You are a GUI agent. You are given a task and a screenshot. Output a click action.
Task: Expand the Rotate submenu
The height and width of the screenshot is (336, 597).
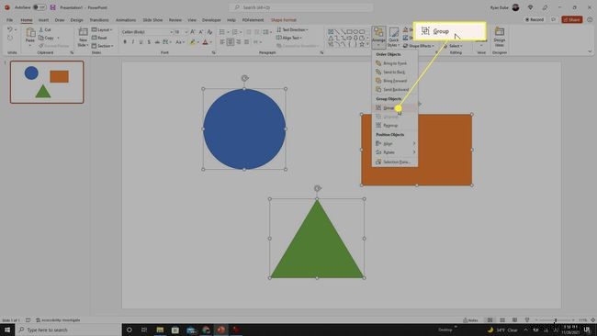[x=394, y=152]
